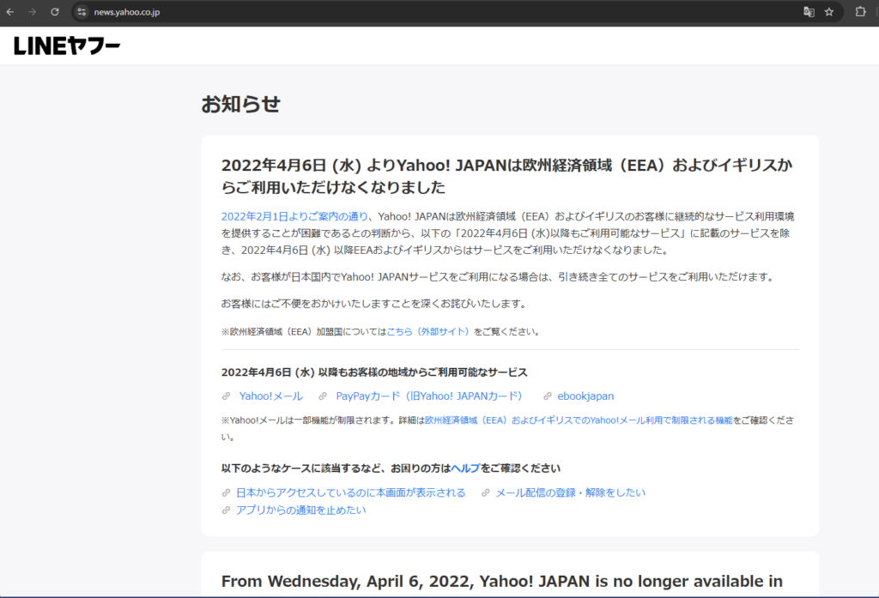The width and height of the screenshot is (879, 598).
Task: Click the chain icon beside 日本からアクセスしているのに
Action: click(226, 492)
